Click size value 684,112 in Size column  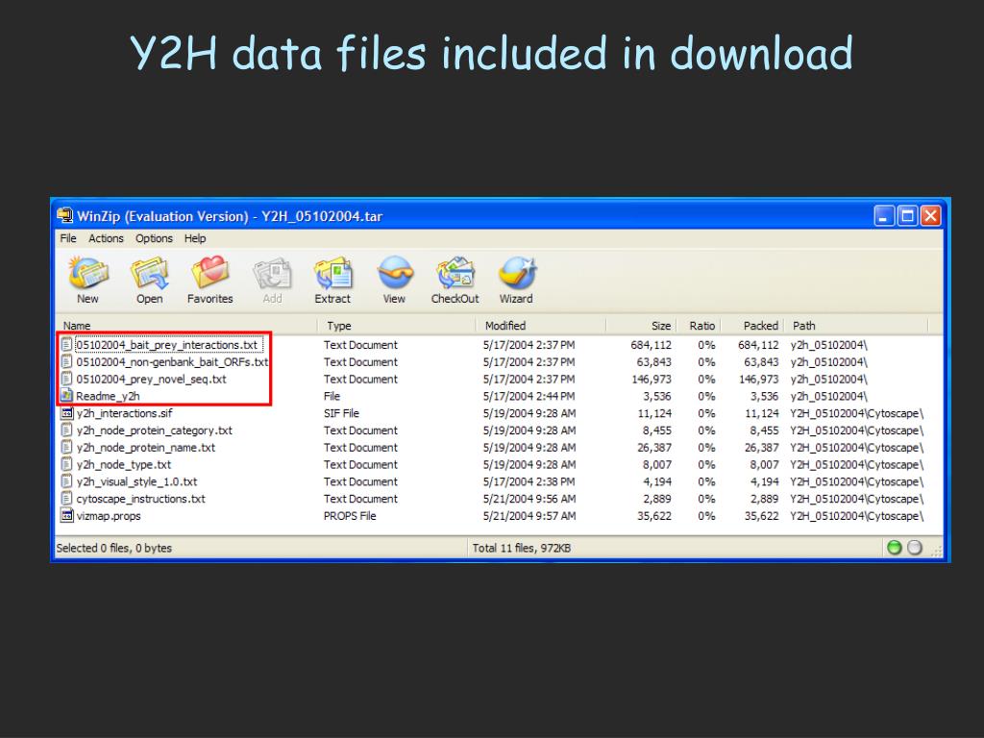coord(651,345)
